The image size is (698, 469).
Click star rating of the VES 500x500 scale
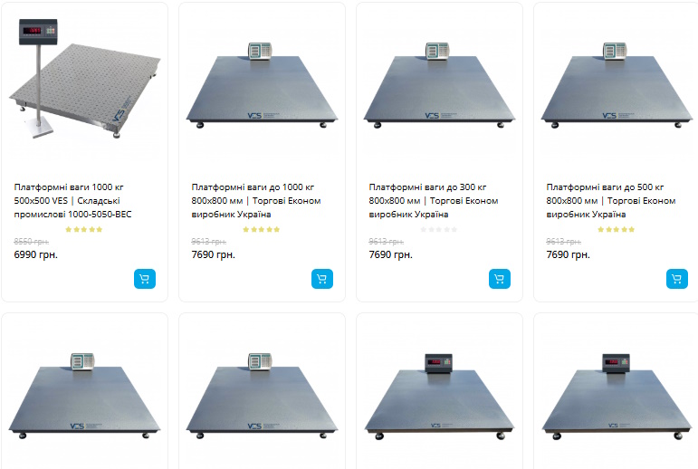coord(83,229)
